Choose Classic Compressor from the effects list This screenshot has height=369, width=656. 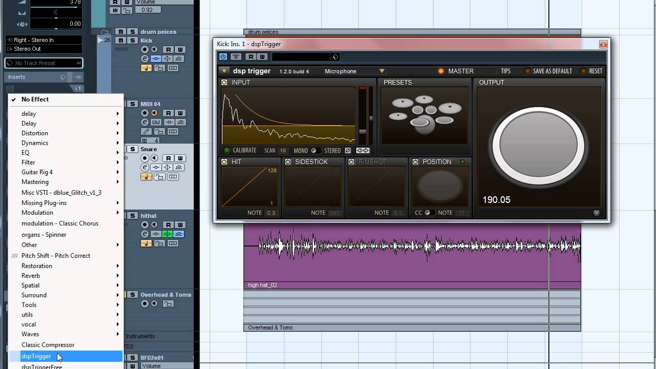pyautogui.click(x=66, y=345)
